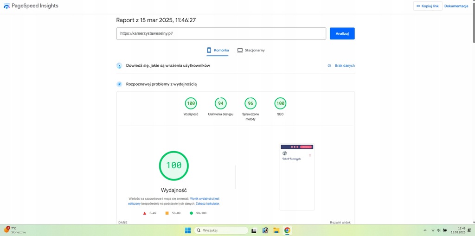Click the mobile page screenshot thumbnail
The image size is (475, 236).
297,177
